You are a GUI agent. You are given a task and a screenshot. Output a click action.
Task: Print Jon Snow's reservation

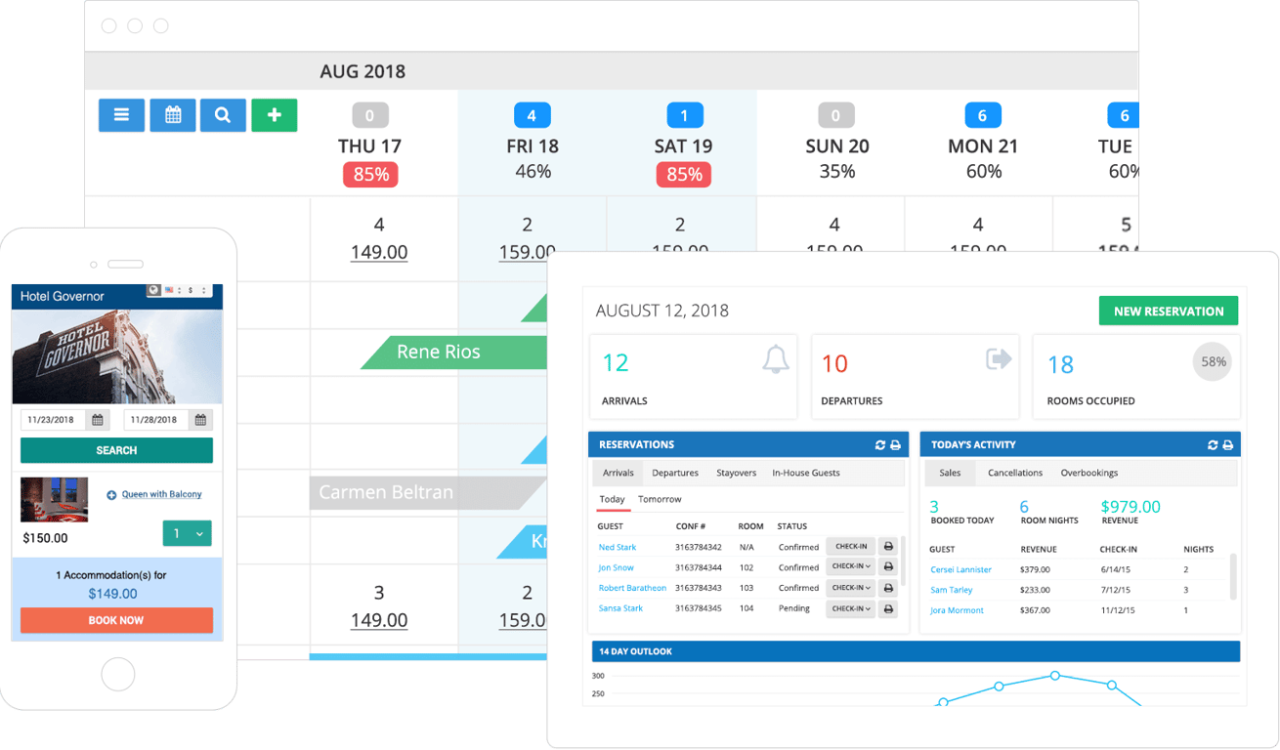pos(888,566)
